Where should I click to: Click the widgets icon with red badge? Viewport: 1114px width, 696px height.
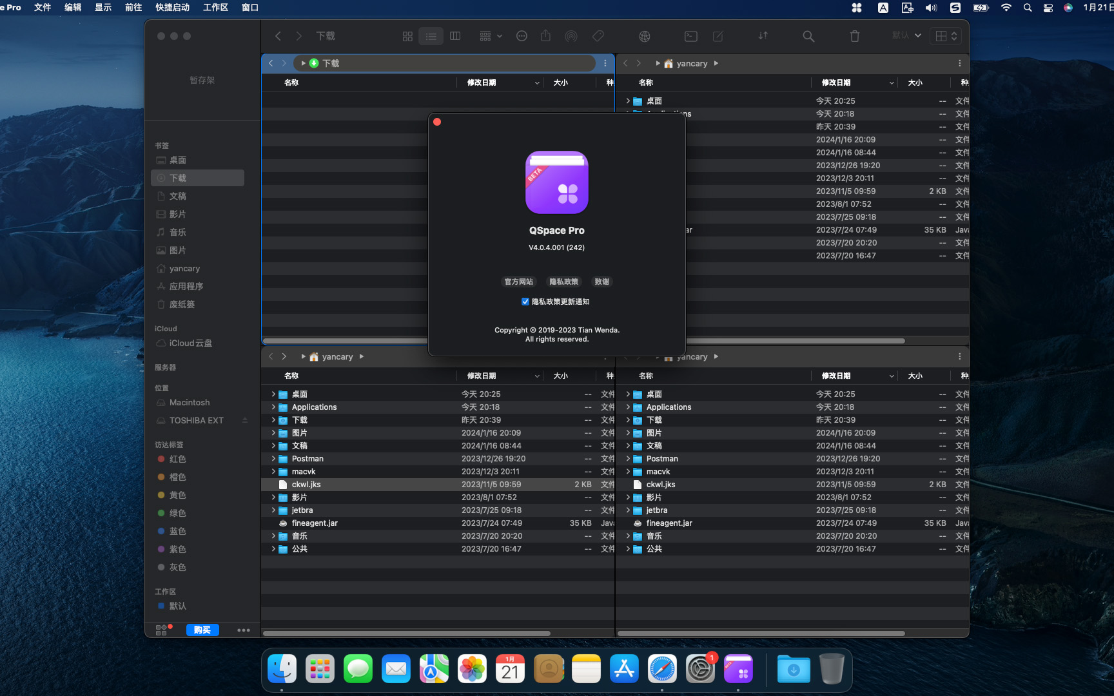[x=162, y=630]
